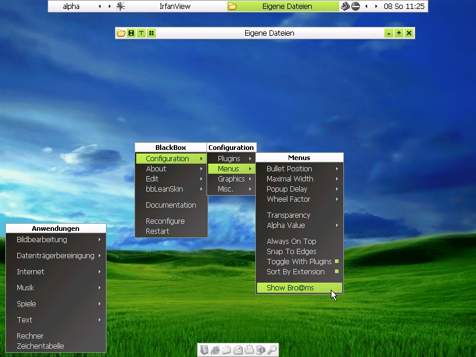The width and height of the screenshot is (476, 357).
Task: Click the T button in Eigene Dateien titlebar
Action: [x=141, y=33]
